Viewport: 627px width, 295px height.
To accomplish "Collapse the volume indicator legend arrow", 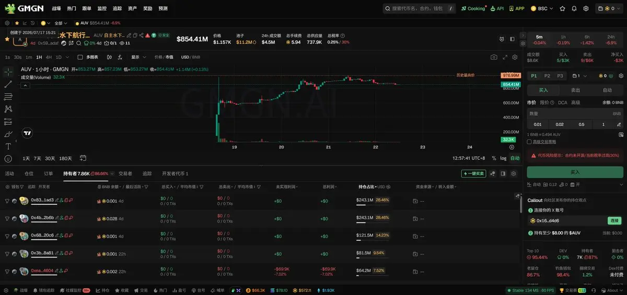I will coord(25,86).
